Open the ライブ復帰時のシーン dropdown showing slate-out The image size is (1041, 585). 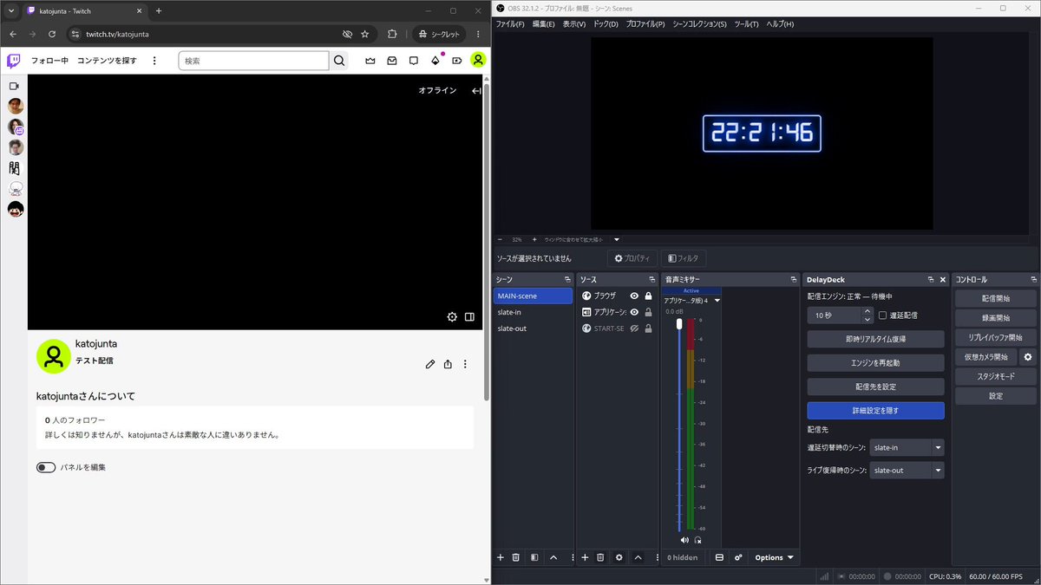pos(907,471)
